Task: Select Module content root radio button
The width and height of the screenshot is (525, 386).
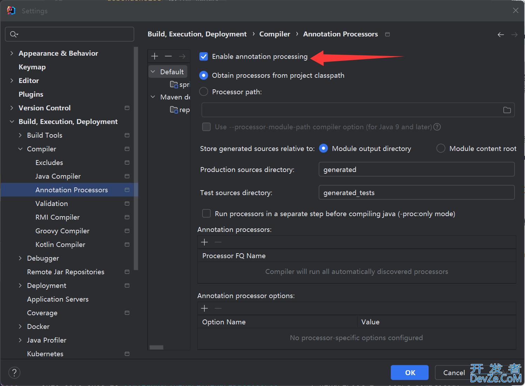Action: [x=441, y=149]
